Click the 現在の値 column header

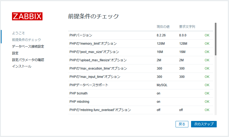click(x=163, y=26)
